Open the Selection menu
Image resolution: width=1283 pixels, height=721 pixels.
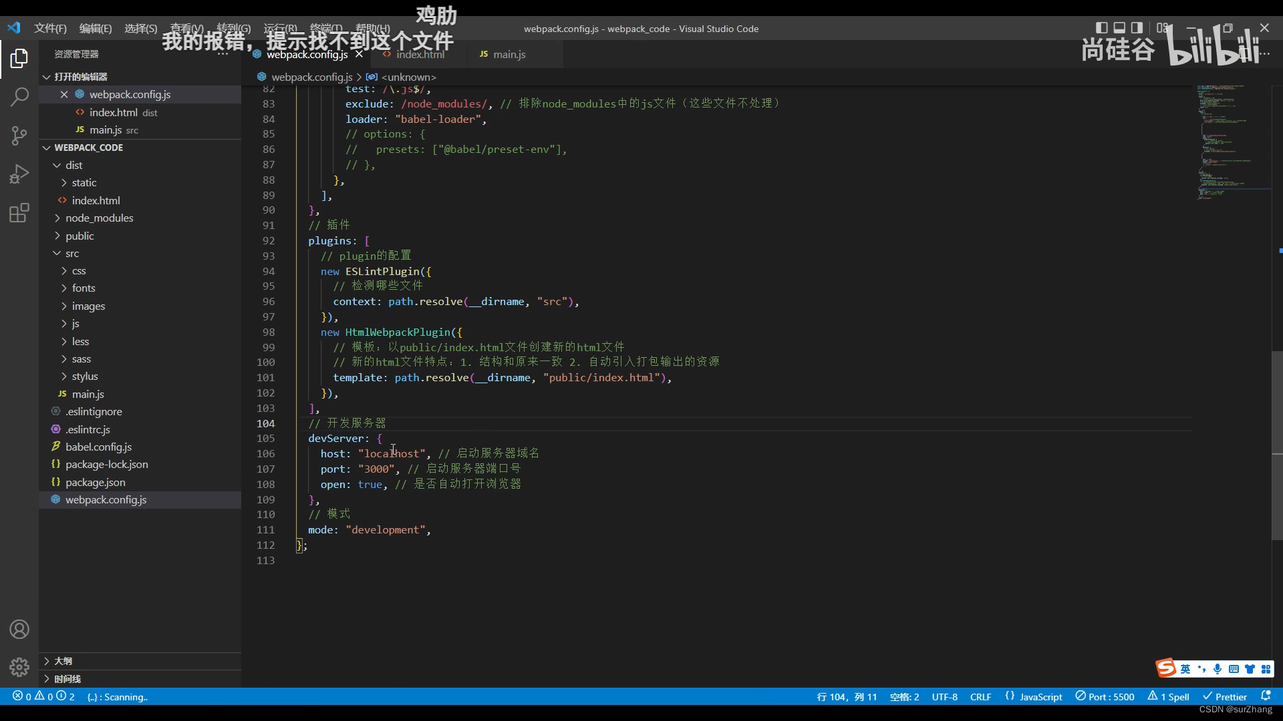[140, 28]
